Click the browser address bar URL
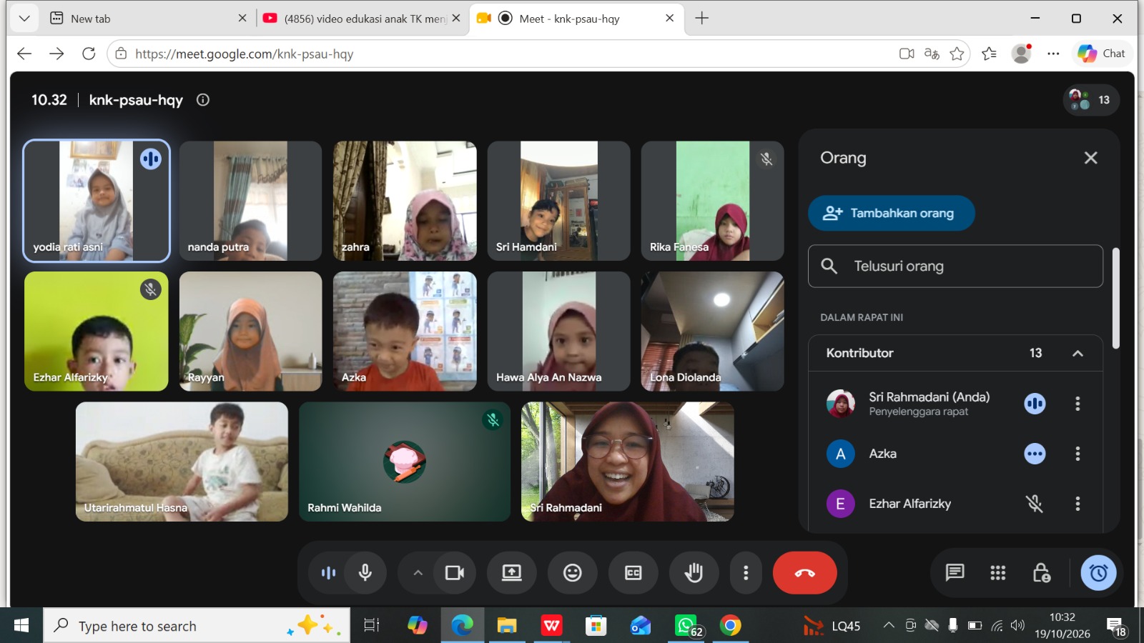This screenshot has width=1144, height=643. point(245,54)
